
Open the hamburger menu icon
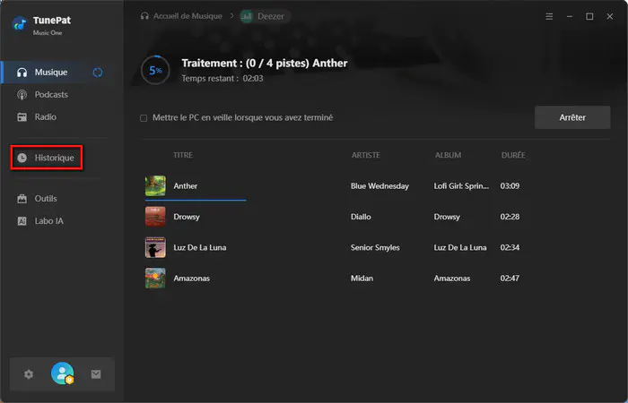tap(549, 16)
